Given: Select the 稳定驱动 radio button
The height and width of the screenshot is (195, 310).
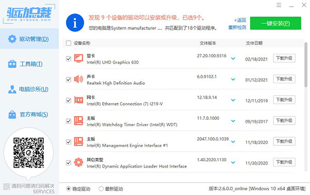Looking at the screenshot, I should 68,189.
